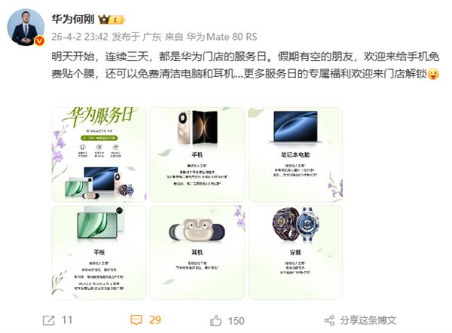This screenshot has height=333, width=452.
Task: Click the like count 150
Action: (x=236, y=321)
